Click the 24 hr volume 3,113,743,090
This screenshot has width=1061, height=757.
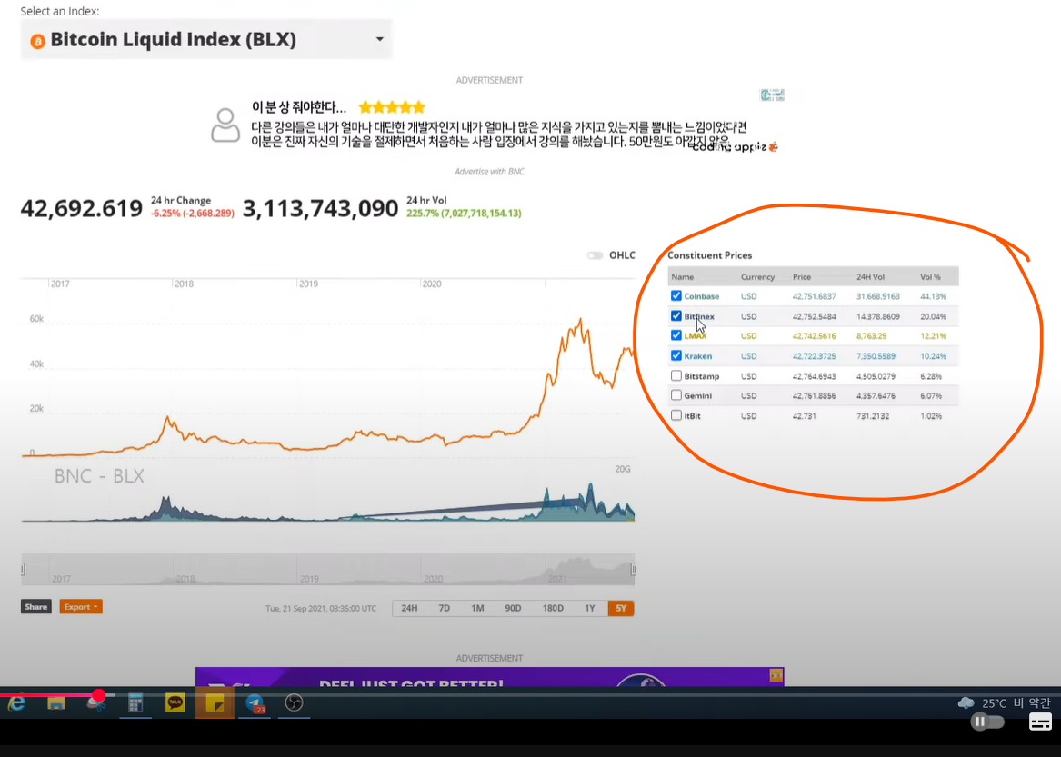[x=320, y=208]
